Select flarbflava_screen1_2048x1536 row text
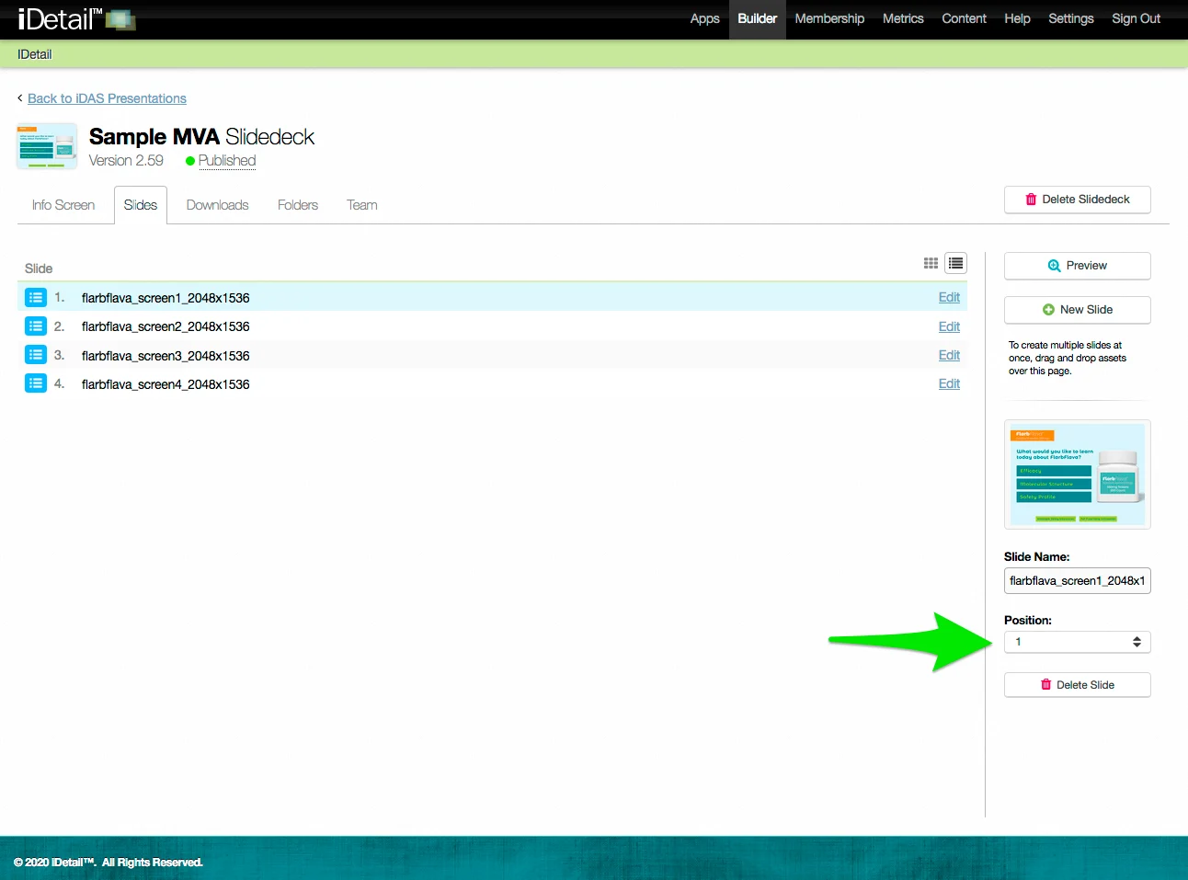Image resolution: width=1188 pixels, height=880 pixels. 166,298
